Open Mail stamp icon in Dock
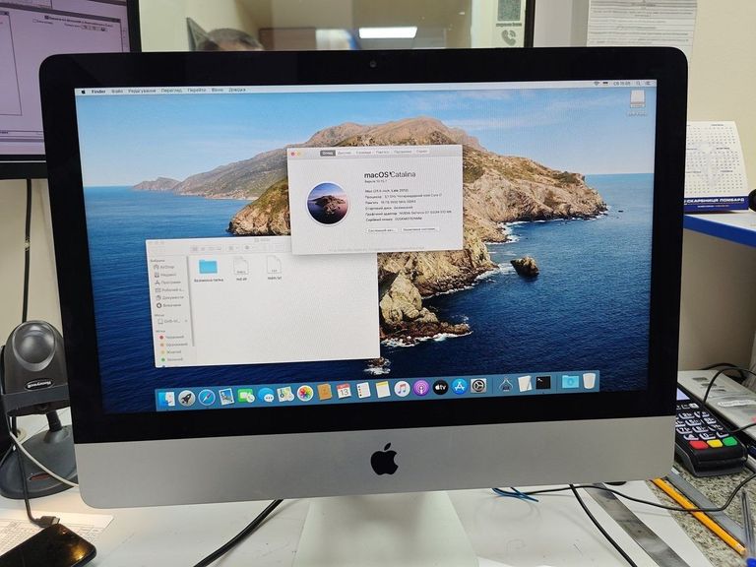 pyautogui.click(x=226, y=397)
